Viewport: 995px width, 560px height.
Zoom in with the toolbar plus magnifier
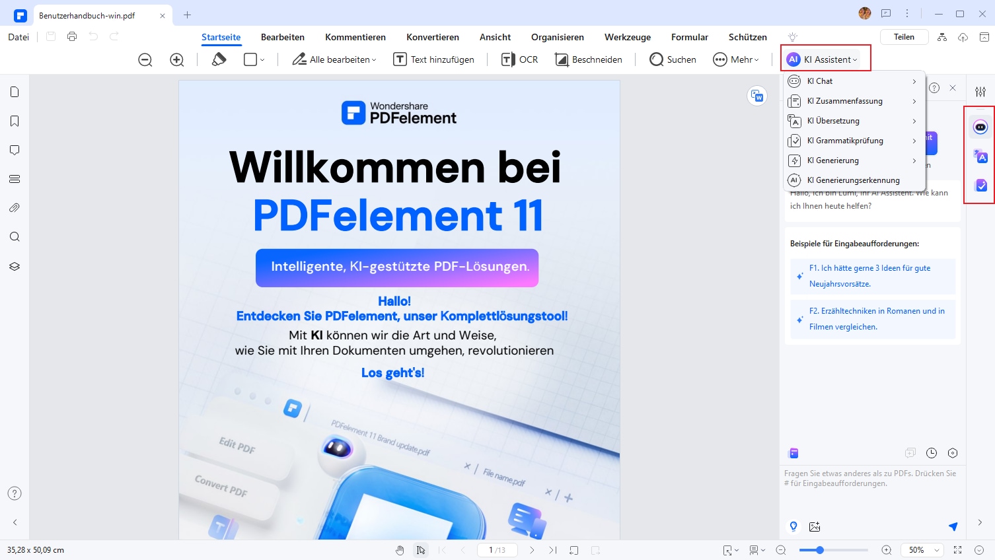(x=177, y=59)
